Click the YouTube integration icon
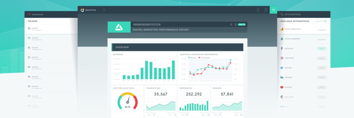 [282, 87]
